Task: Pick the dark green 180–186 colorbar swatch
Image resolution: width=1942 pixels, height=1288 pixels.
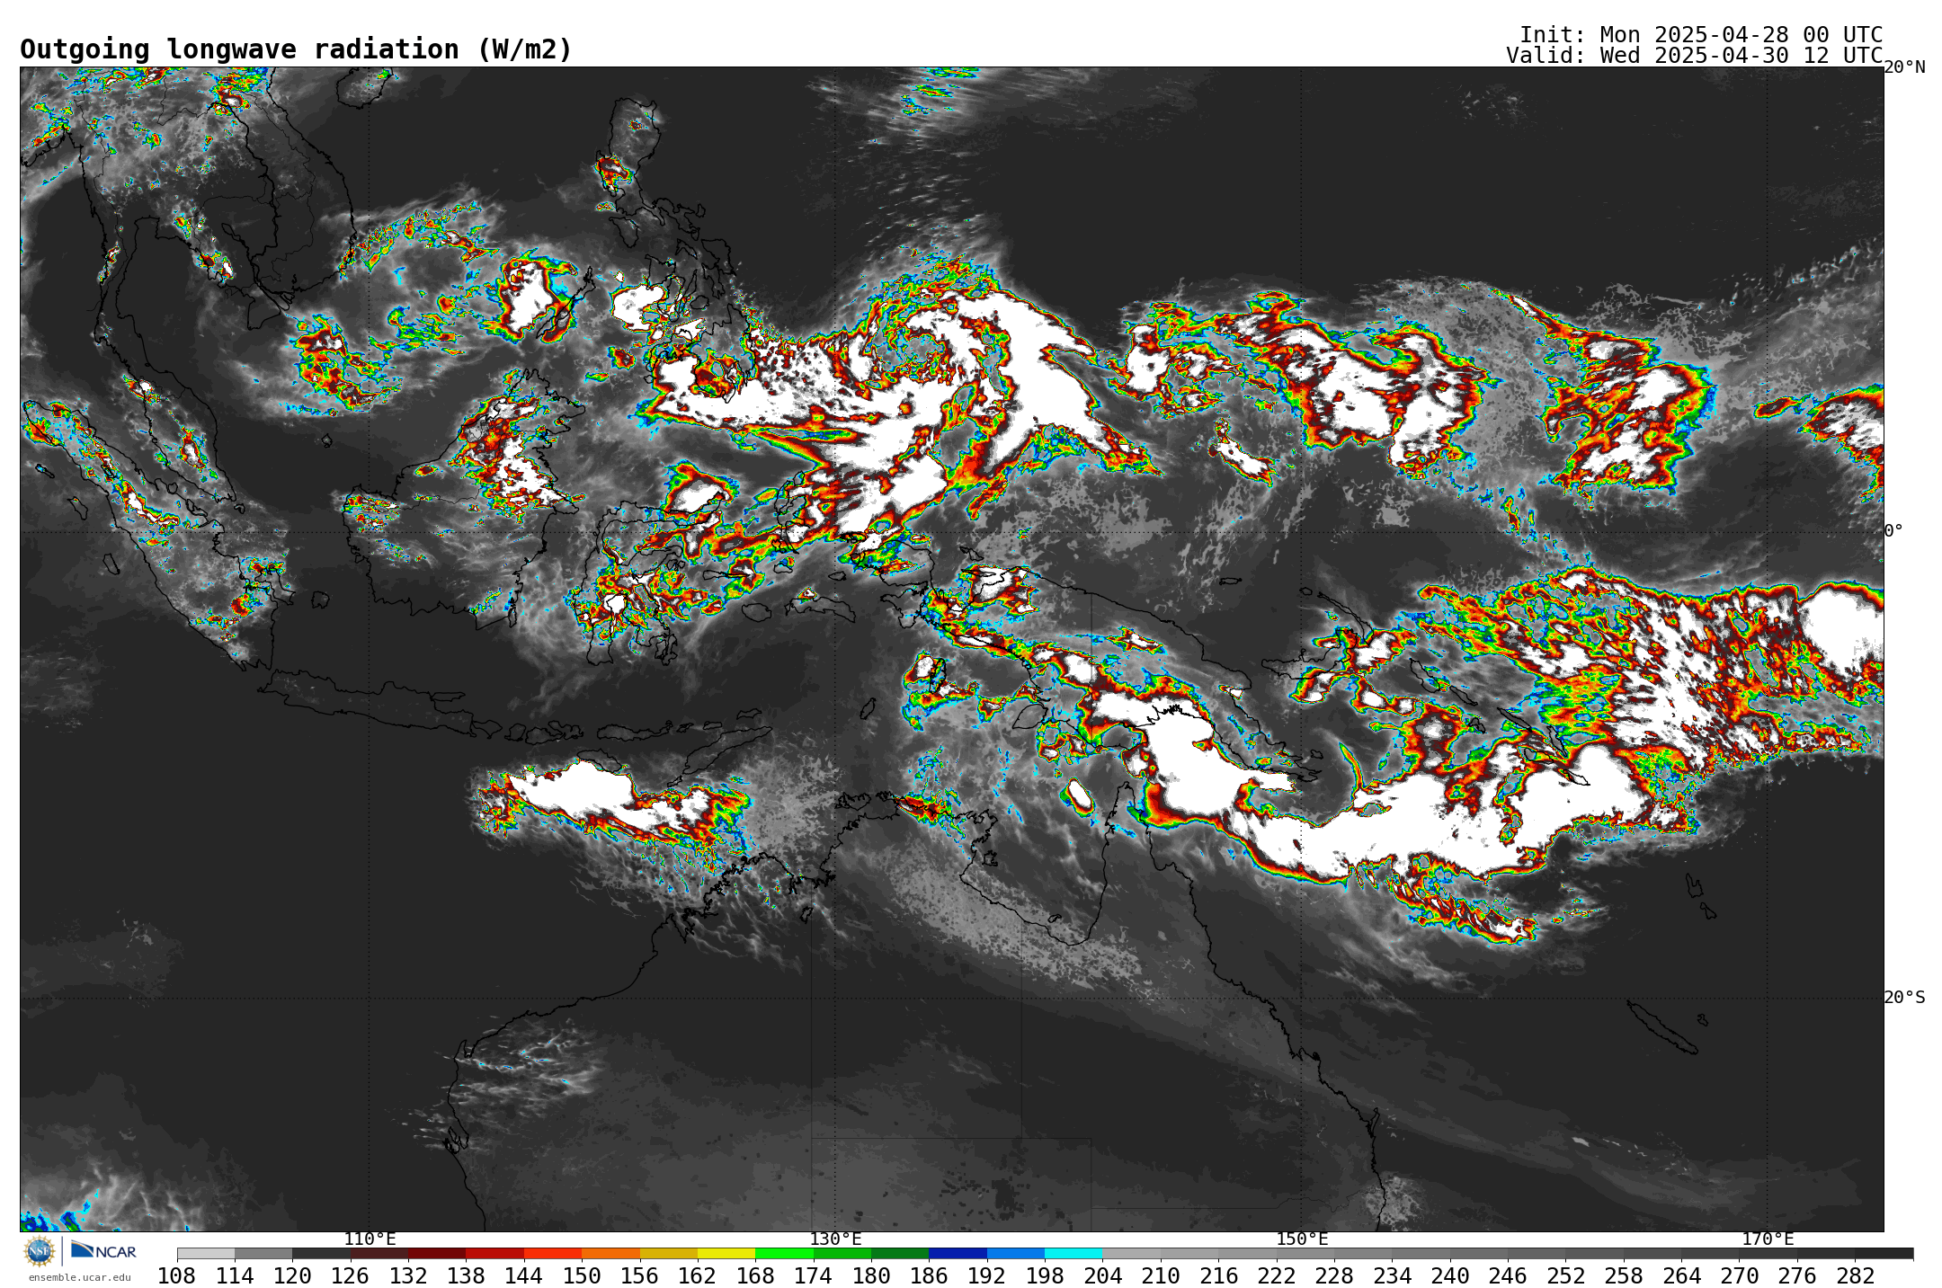Action: click(x=900, y=1253)
